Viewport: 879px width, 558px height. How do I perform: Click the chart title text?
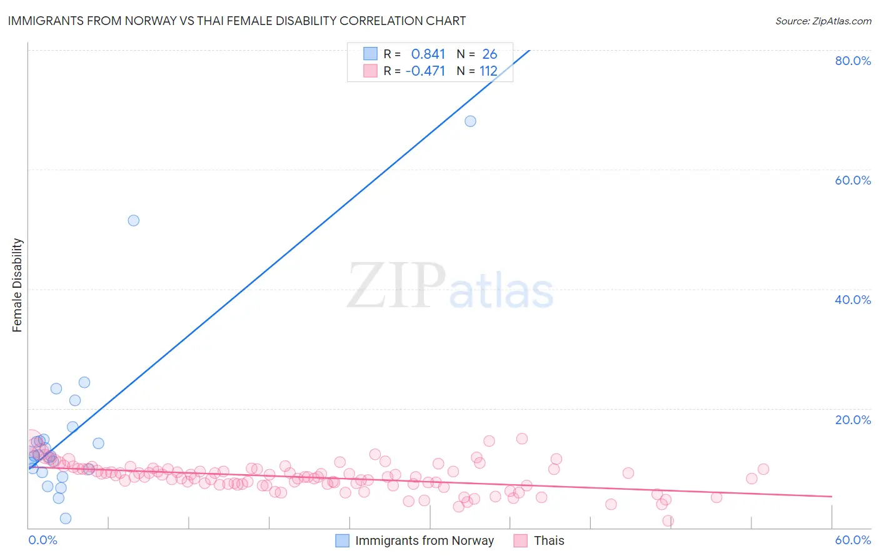coord(237,21)
